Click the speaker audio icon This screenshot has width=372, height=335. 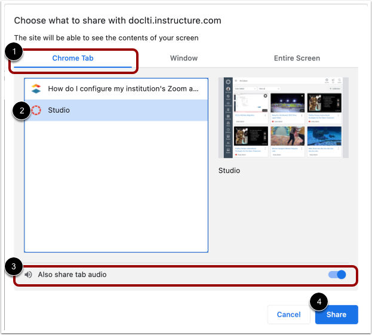pyautogui.click(x=28, y=275)
